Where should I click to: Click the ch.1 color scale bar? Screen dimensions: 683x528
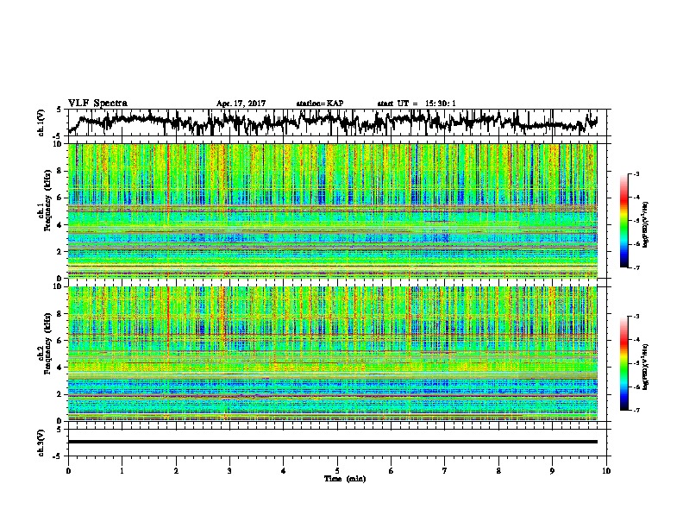click(x=623, y=221)
